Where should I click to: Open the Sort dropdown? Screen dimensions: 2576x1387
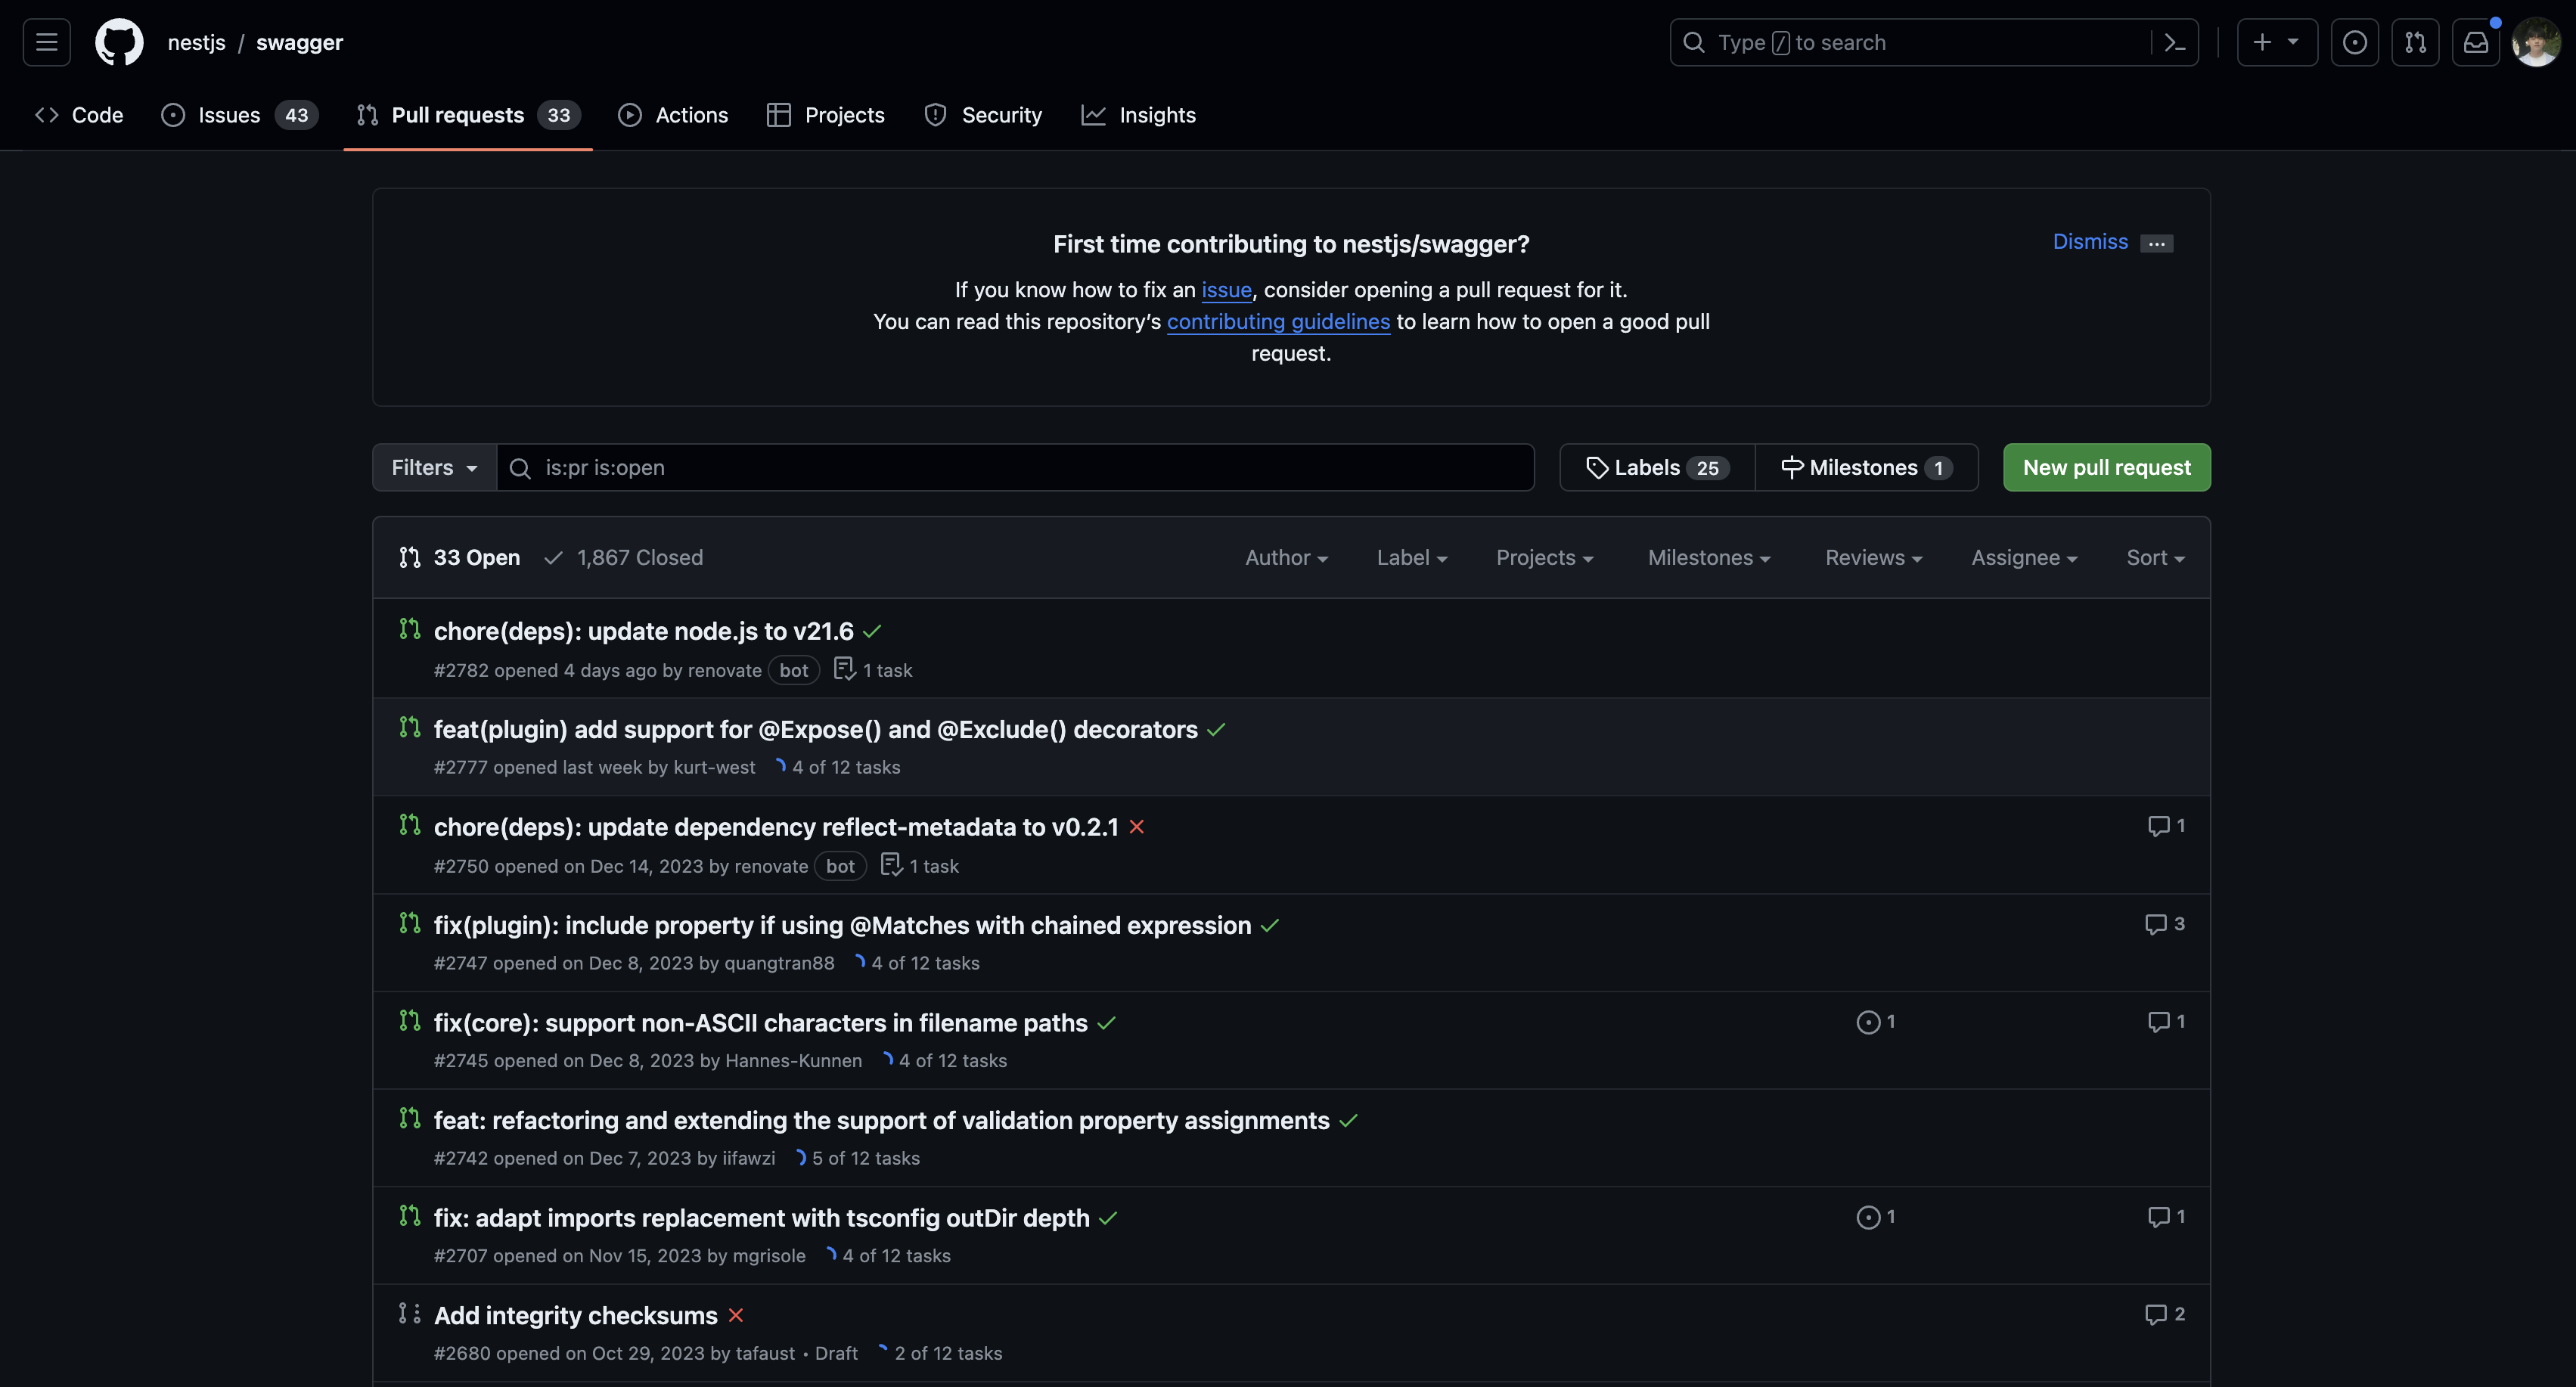(x=2155, y=558)
